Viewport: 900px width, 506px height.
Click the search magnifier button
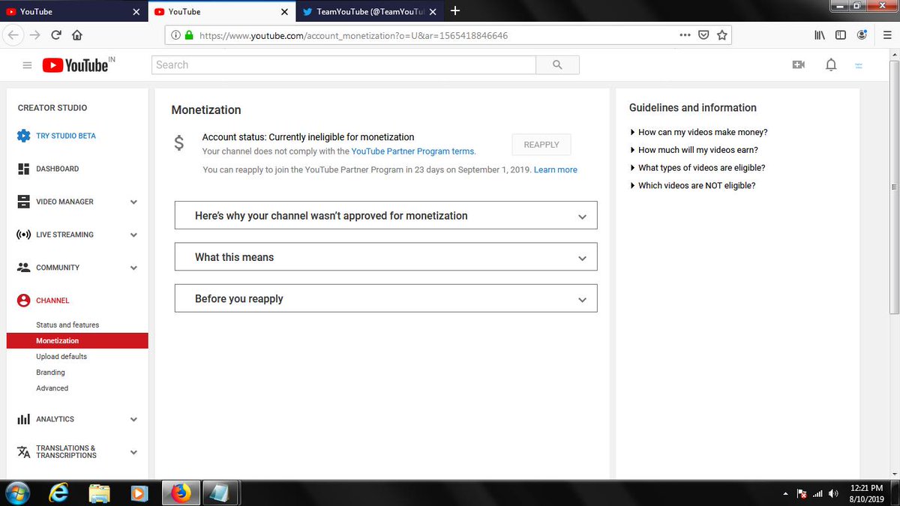(x=557, y=65)
